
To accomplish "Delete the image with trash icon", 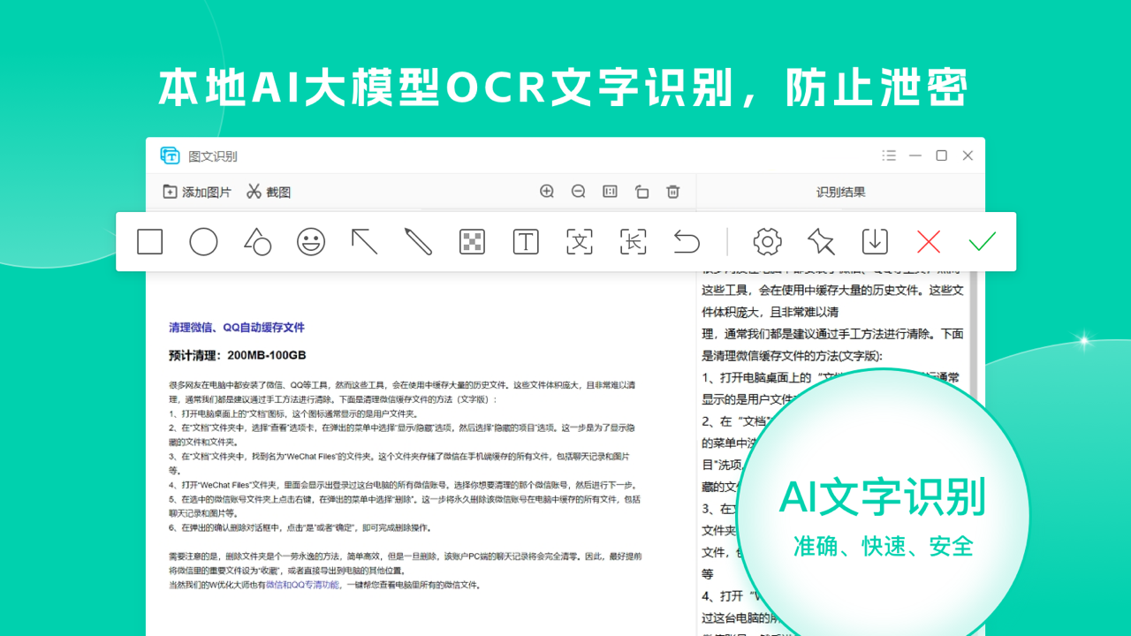I will click(673, 192).
